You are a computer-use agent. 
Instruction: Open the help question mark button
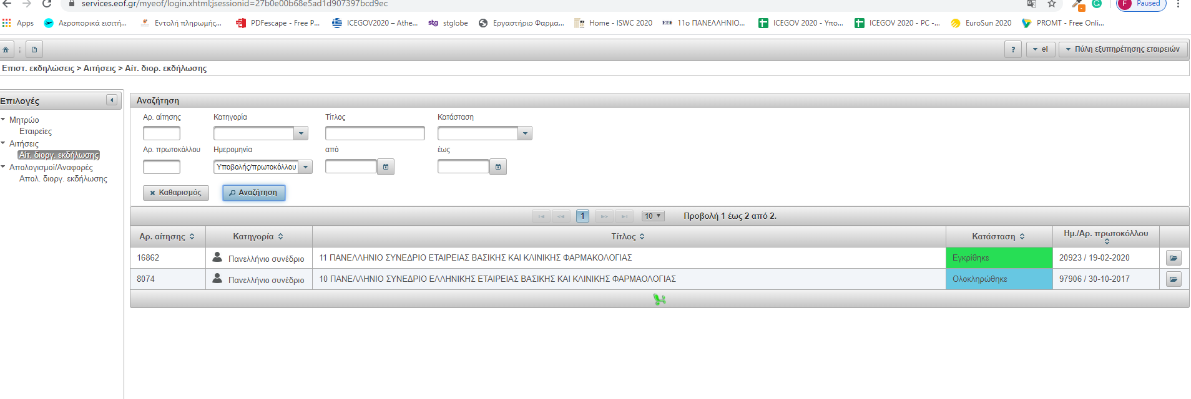tap(1012, 49)
